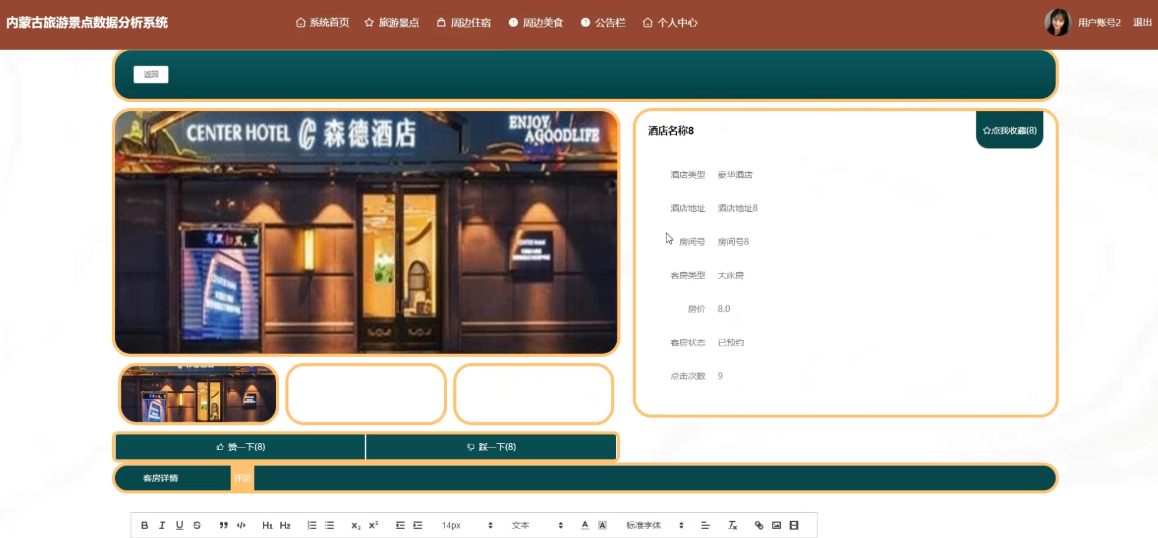Toggle the H1 heading style
The height and width of the screenshot is (538, 1158).
(x=267, y=525)
